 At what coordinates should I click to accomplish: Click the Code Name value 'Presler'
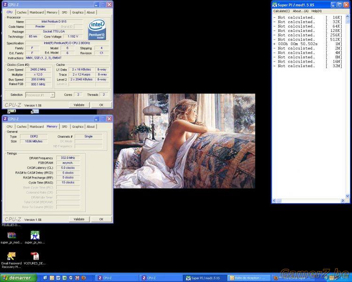[x=40, y=26]
